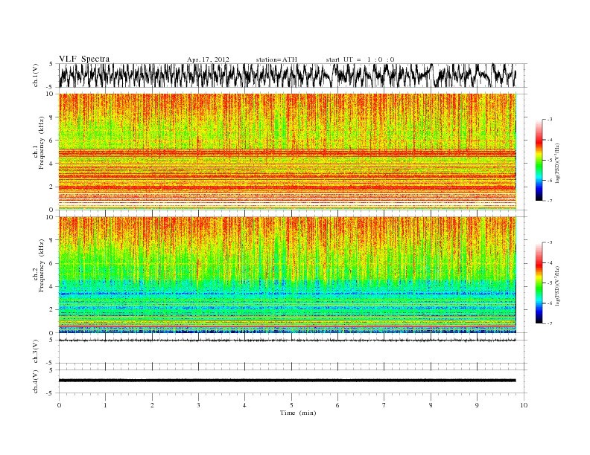Viewport: 590px width, 455px height.
Task: Click the "4" tick on the time axis
Action: tap(244, 405)
